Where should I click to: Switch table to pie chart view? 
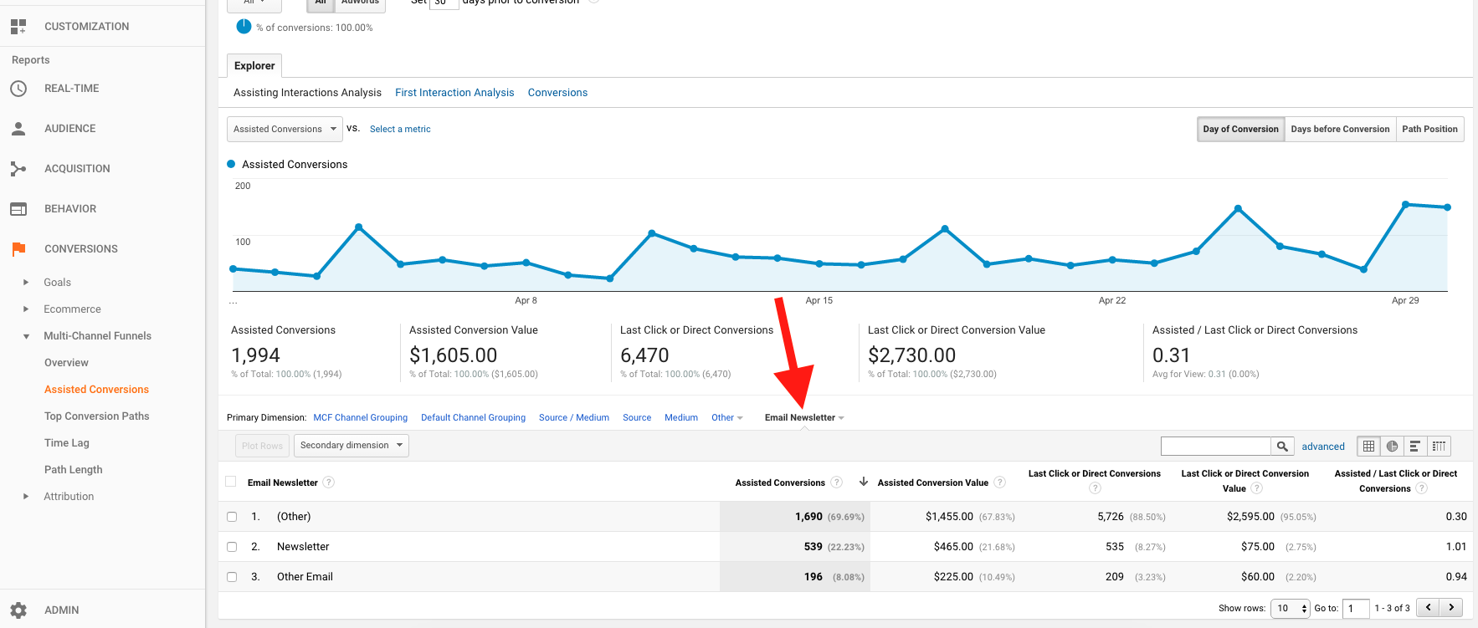pos(1392,447)
